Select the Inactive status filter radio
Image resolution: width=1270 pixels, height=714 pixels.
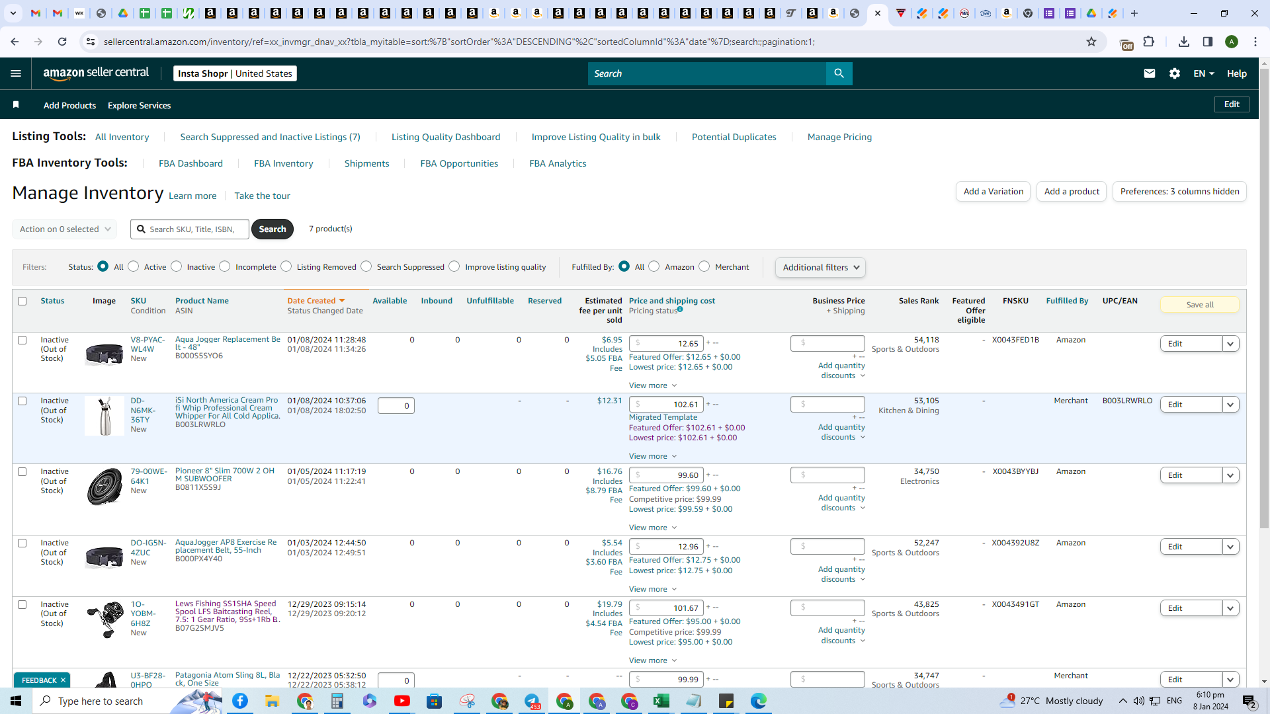coord(177,266)
